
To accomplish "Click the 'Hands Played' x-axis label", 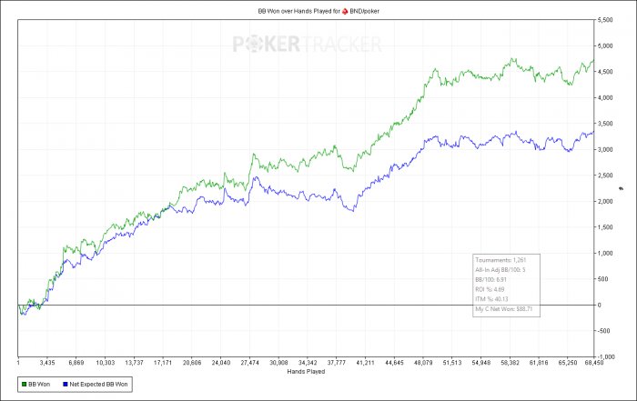I will pyautogui.click(x=306, y=371).
